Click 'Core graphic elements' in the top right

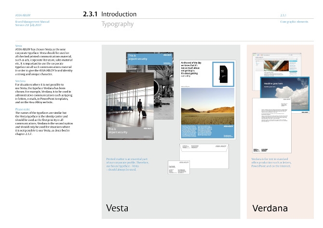[295, 22]
